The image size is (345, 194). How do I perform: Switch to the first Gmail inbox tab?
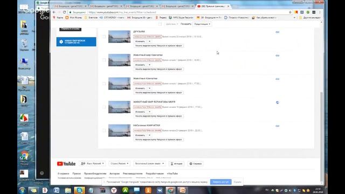(x=71, y=6)
